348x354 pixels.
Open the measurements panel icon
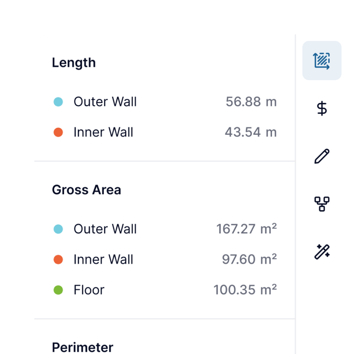322,61
